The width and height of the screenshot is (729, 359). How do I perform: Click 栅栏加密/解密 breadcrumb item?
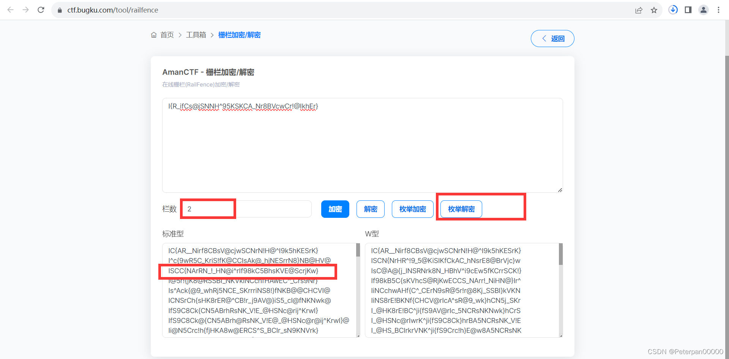pyautogui.click(x=239, y=35)
